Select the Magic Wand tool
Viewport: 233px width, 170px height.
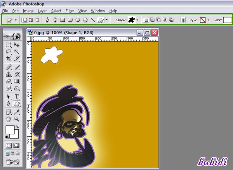[x=17, y=52]
